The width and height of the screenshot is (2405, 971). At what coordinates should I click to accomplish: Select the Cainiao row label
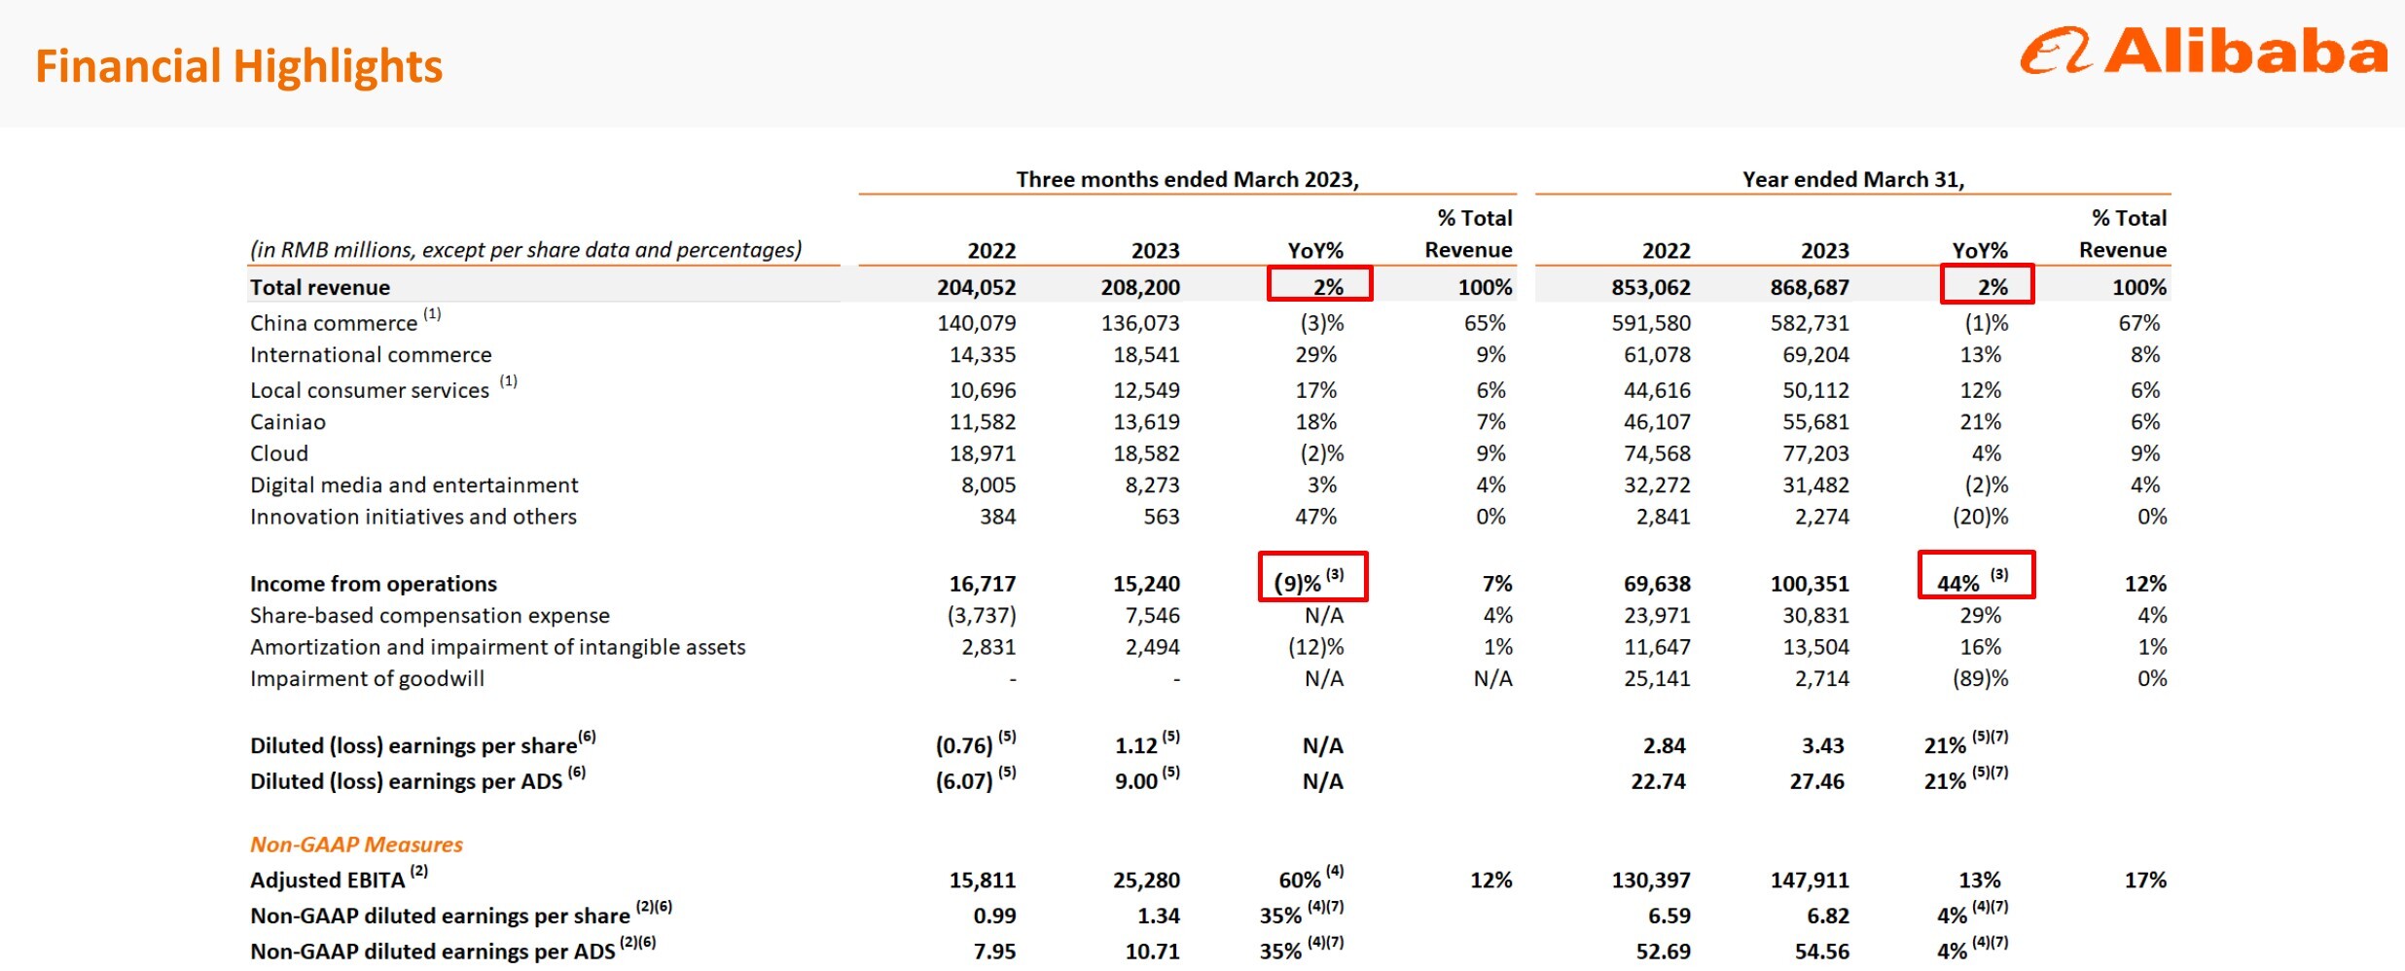(x=288, y=422)
